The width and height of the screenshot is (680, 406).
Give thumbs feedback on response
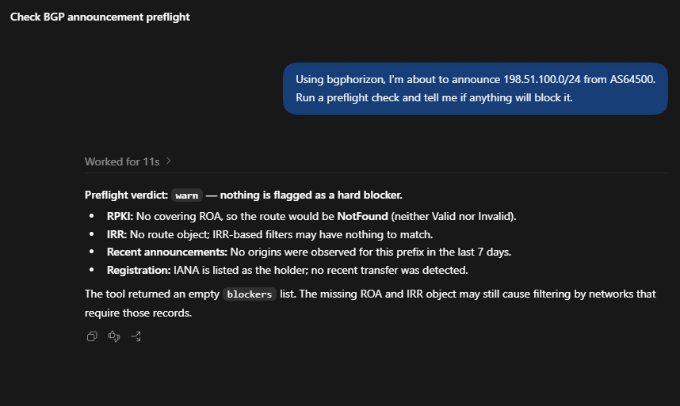[114, 336]
